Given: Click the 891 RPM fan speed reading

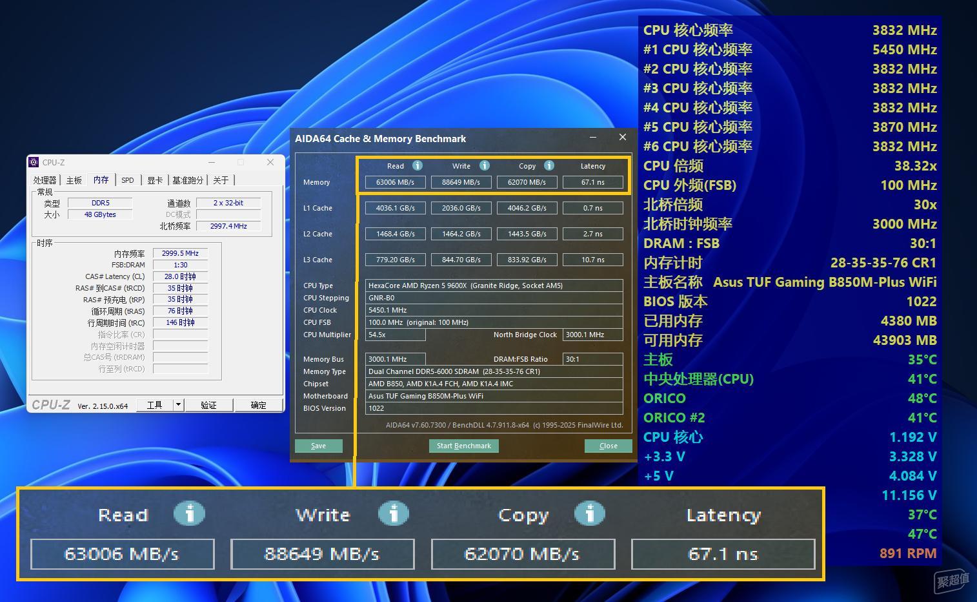Looking at the screenshot, I should tap(908, 554).
